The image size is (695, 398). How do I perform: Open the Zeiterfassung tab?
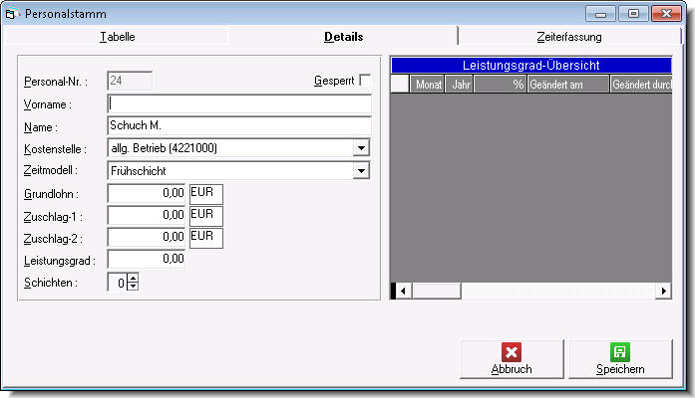click(568, 37)
